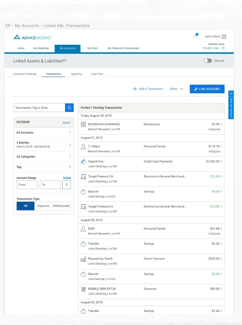Select the All transaction type
Image resolution: width=242 pixels, height=325 pixels.
25,206
